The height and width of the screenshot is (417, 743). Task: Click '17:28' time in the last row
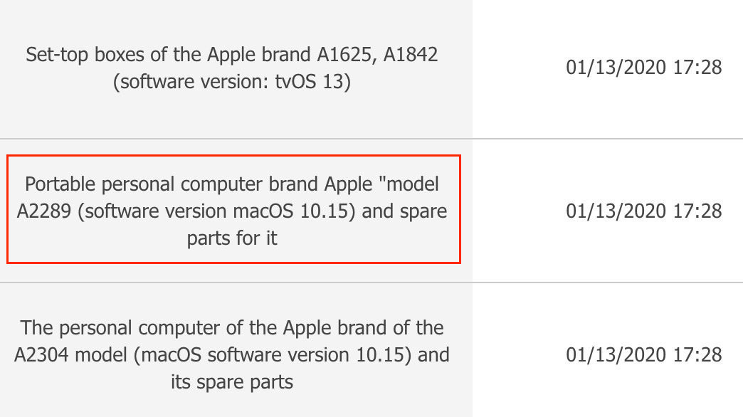coord(697,354)
